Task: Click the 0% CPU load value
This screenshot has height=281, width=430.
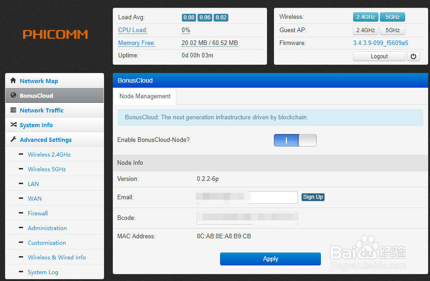Action: (186, 30)
